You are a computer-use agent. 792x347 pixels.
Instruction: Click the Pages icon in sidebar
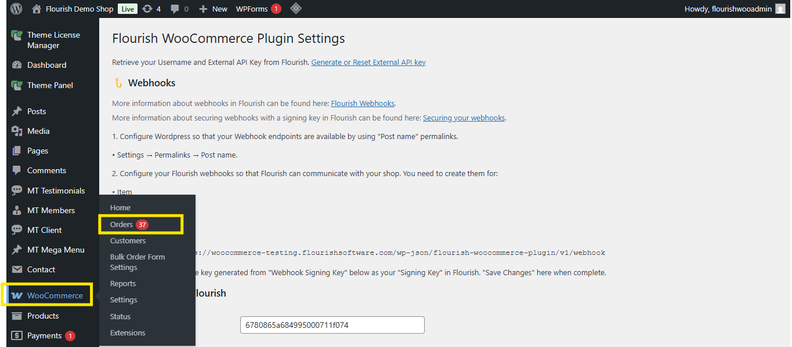pyautogui.click(x=17, y=151)
